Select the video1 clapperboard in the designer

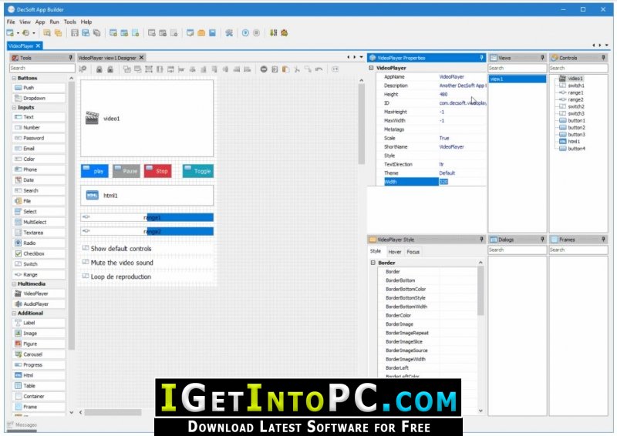click(93, 119)
